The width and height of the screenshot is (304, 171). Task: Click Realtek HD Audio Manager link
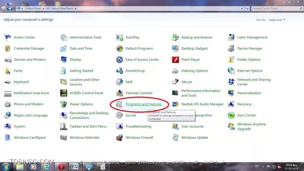(x=202, y=104)
